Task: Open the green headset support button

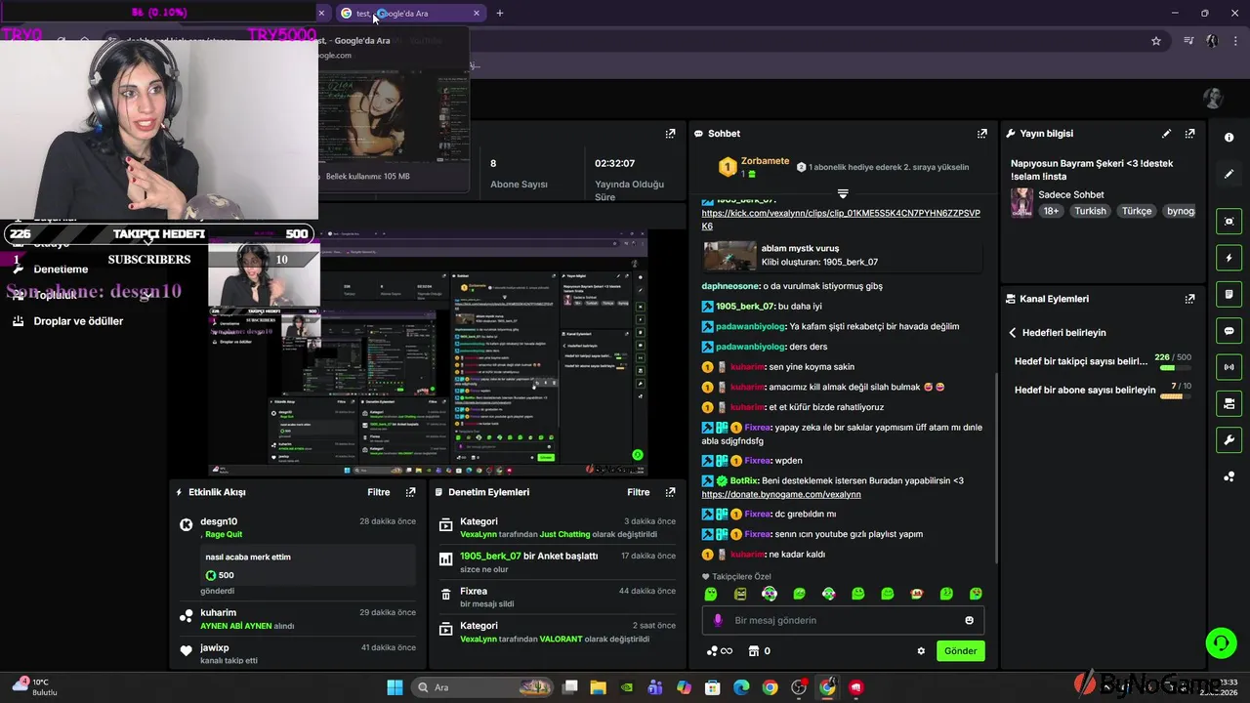Action: click(x=1221, y=642)
